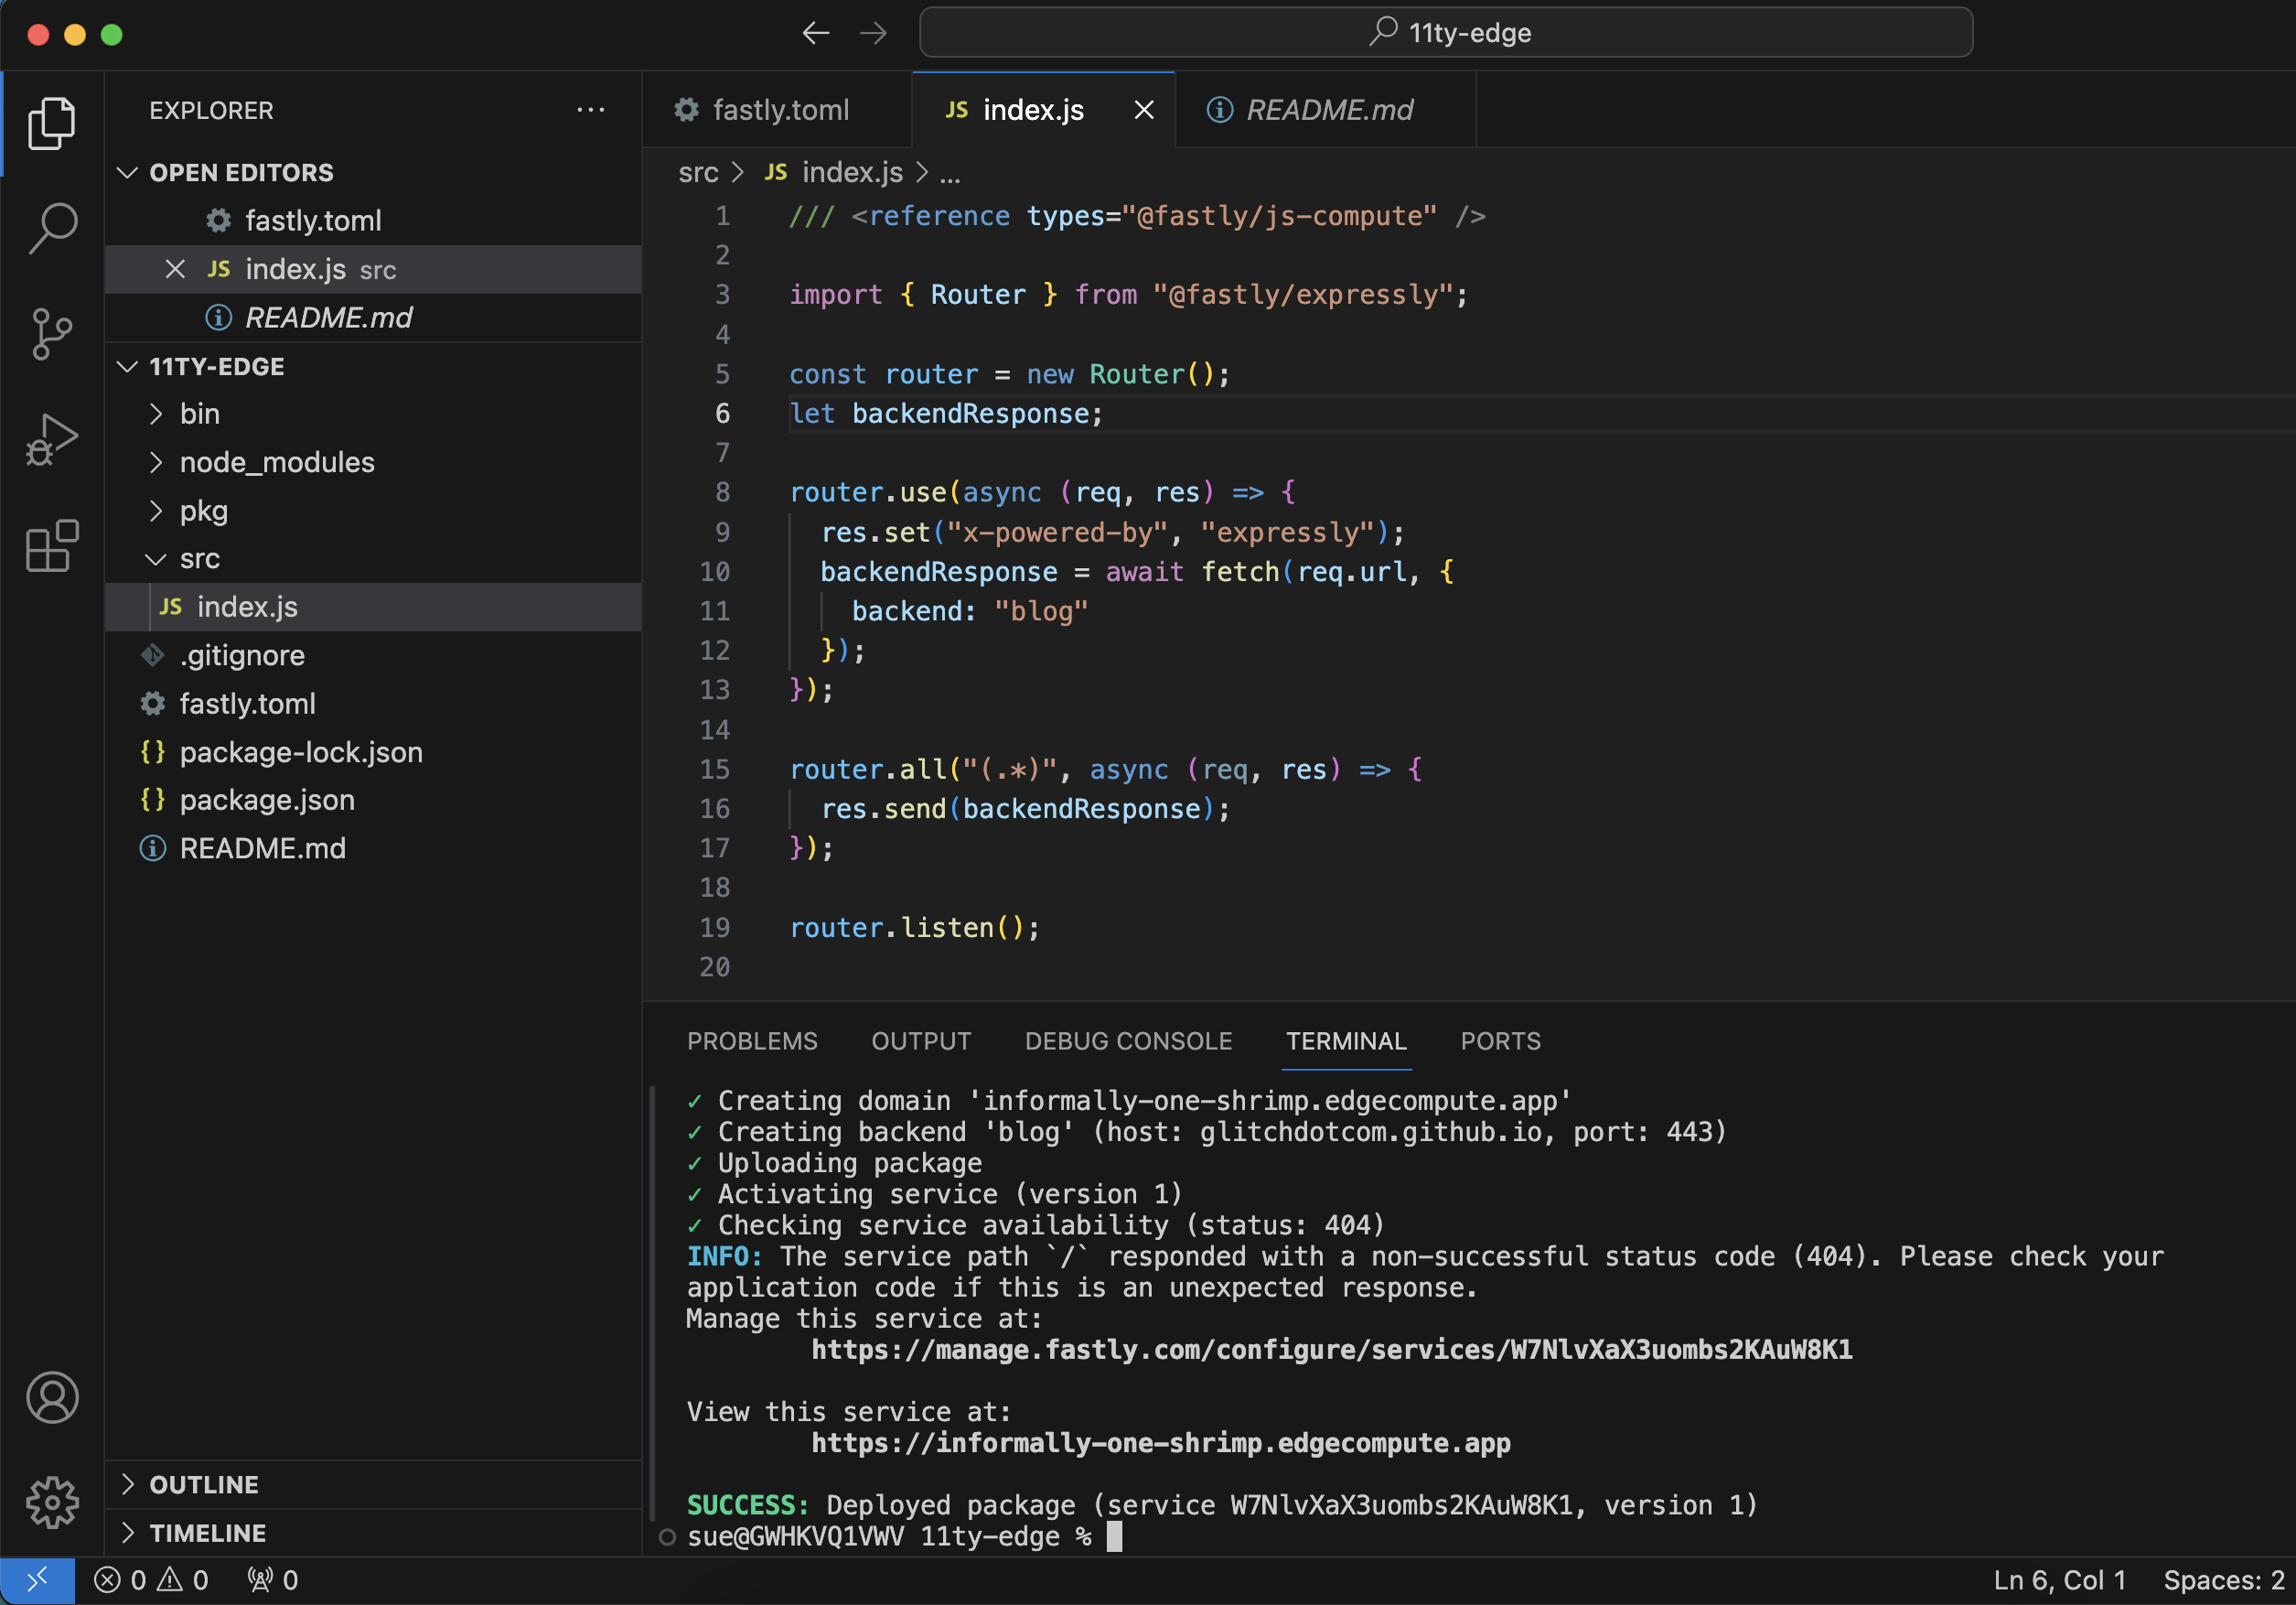This screenshot has height=1605, width=2296.
Task: Open Explorer more actions ellipsis
Action: point(591,110)
